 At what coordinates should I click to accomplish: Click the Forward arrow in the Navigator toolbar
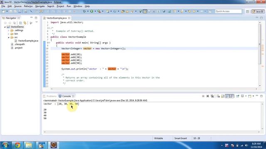coord(10,23)
